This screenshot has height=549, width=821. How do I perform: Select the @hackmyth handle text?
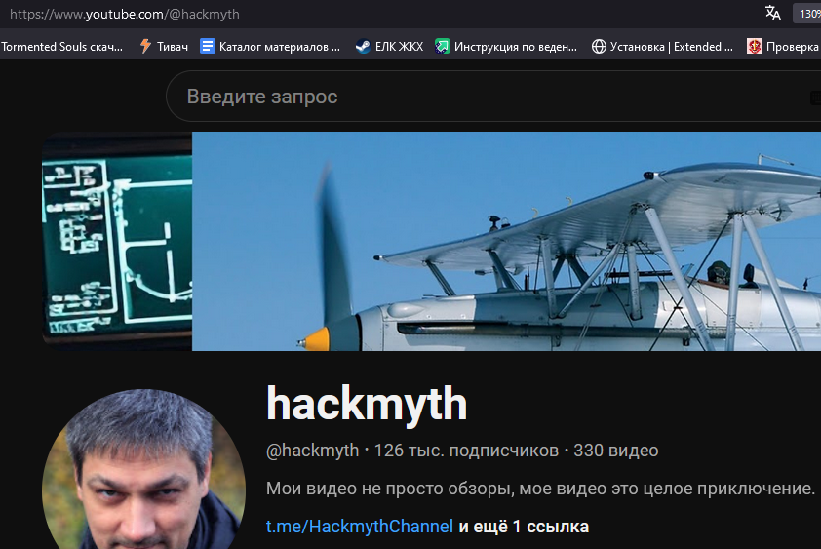(x=313, y=451)
